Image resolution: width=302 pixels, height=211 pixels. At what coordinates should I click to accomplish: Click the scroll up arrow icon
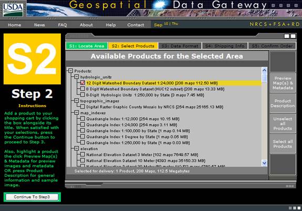click(264, 70)
